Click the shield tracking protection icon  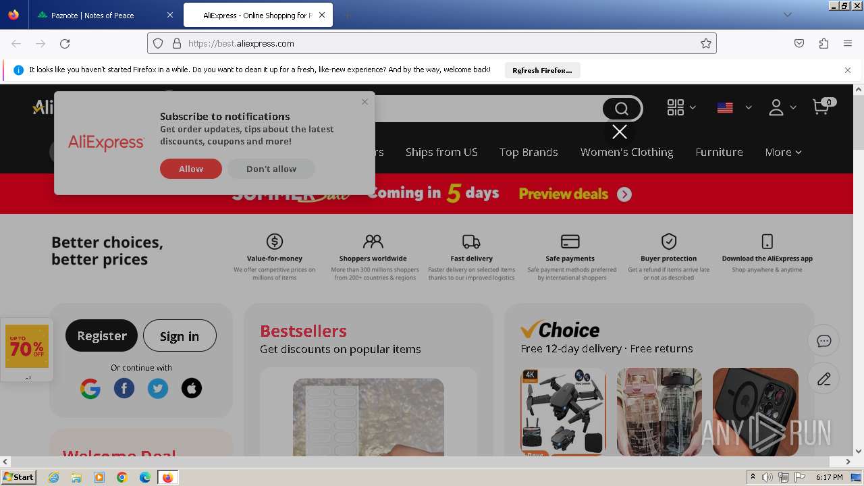tap(158, 43)
